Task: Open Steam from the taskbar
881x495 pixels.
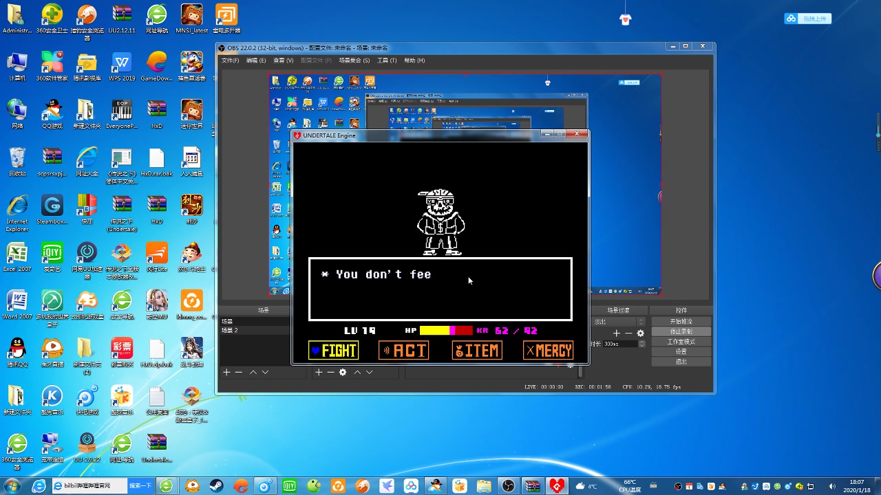Action: (216, 486)
